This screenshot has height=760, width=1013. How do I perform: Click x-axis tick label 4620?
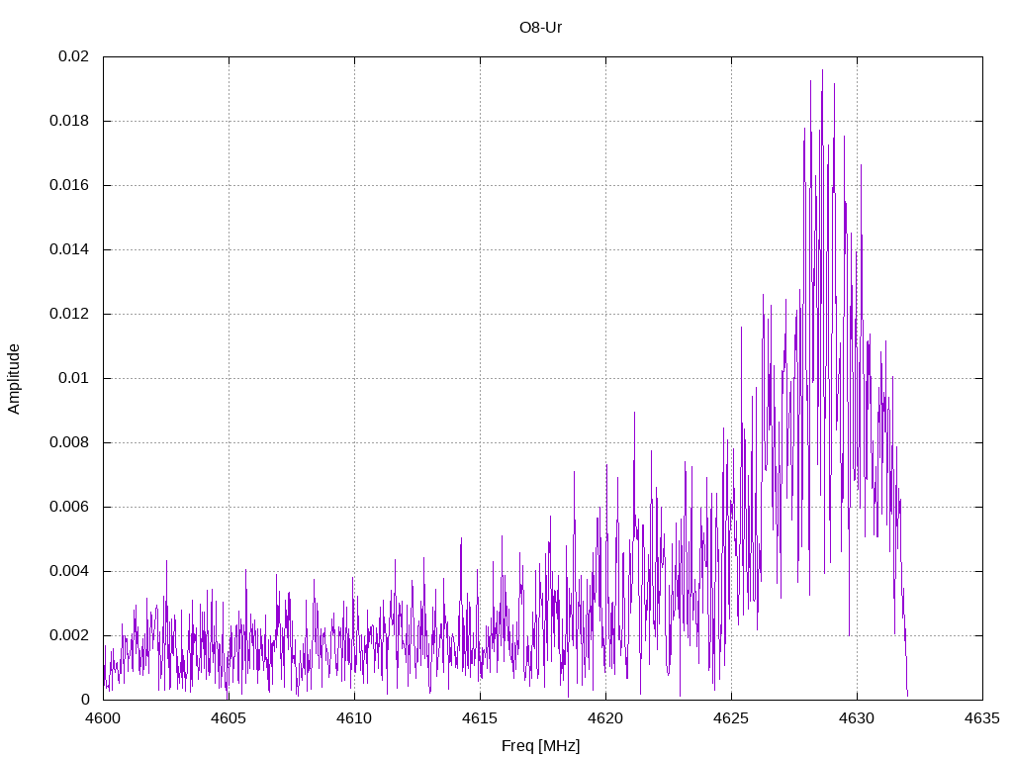click(x=606, y=718)
